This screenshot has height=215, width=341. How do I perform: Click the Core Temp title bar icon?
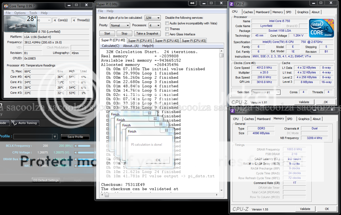point(6,6)
